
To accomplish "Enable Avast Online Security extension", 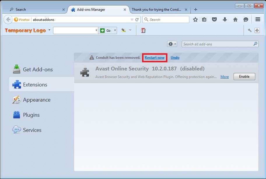I will coord(244,77).
